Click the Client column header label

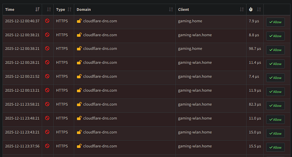tap(183, 9)
